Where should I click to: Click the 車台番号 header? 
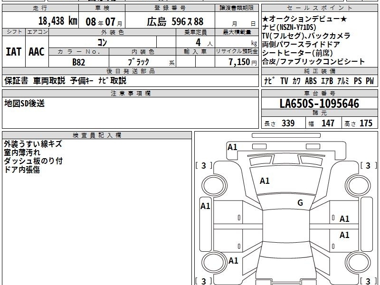(x=319, y=94)
